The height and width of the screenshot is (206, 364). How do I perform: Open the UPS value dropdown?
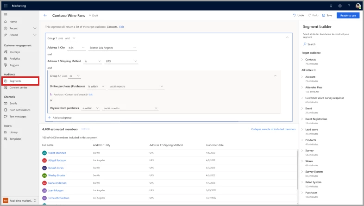(121, 61)
